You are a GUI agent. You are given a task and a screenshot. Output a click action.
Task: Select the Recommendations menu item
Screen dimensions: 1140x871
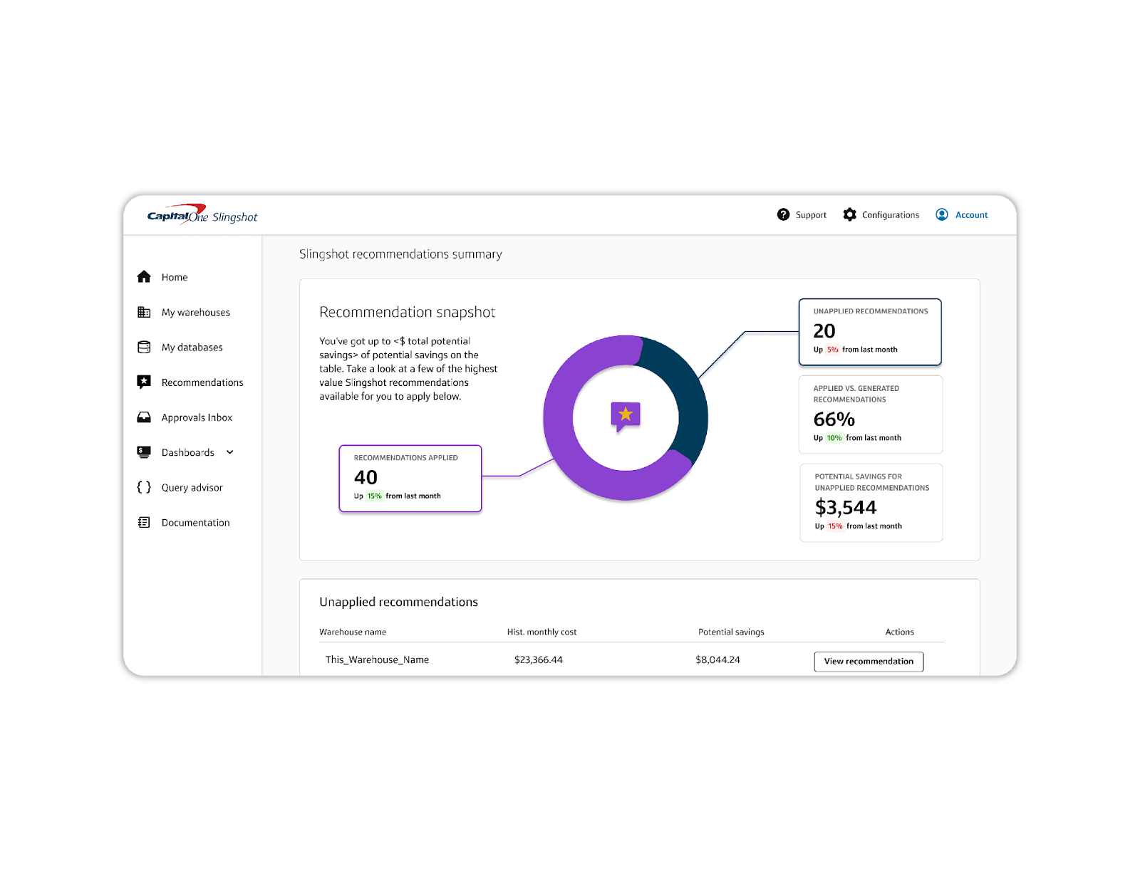202,382
